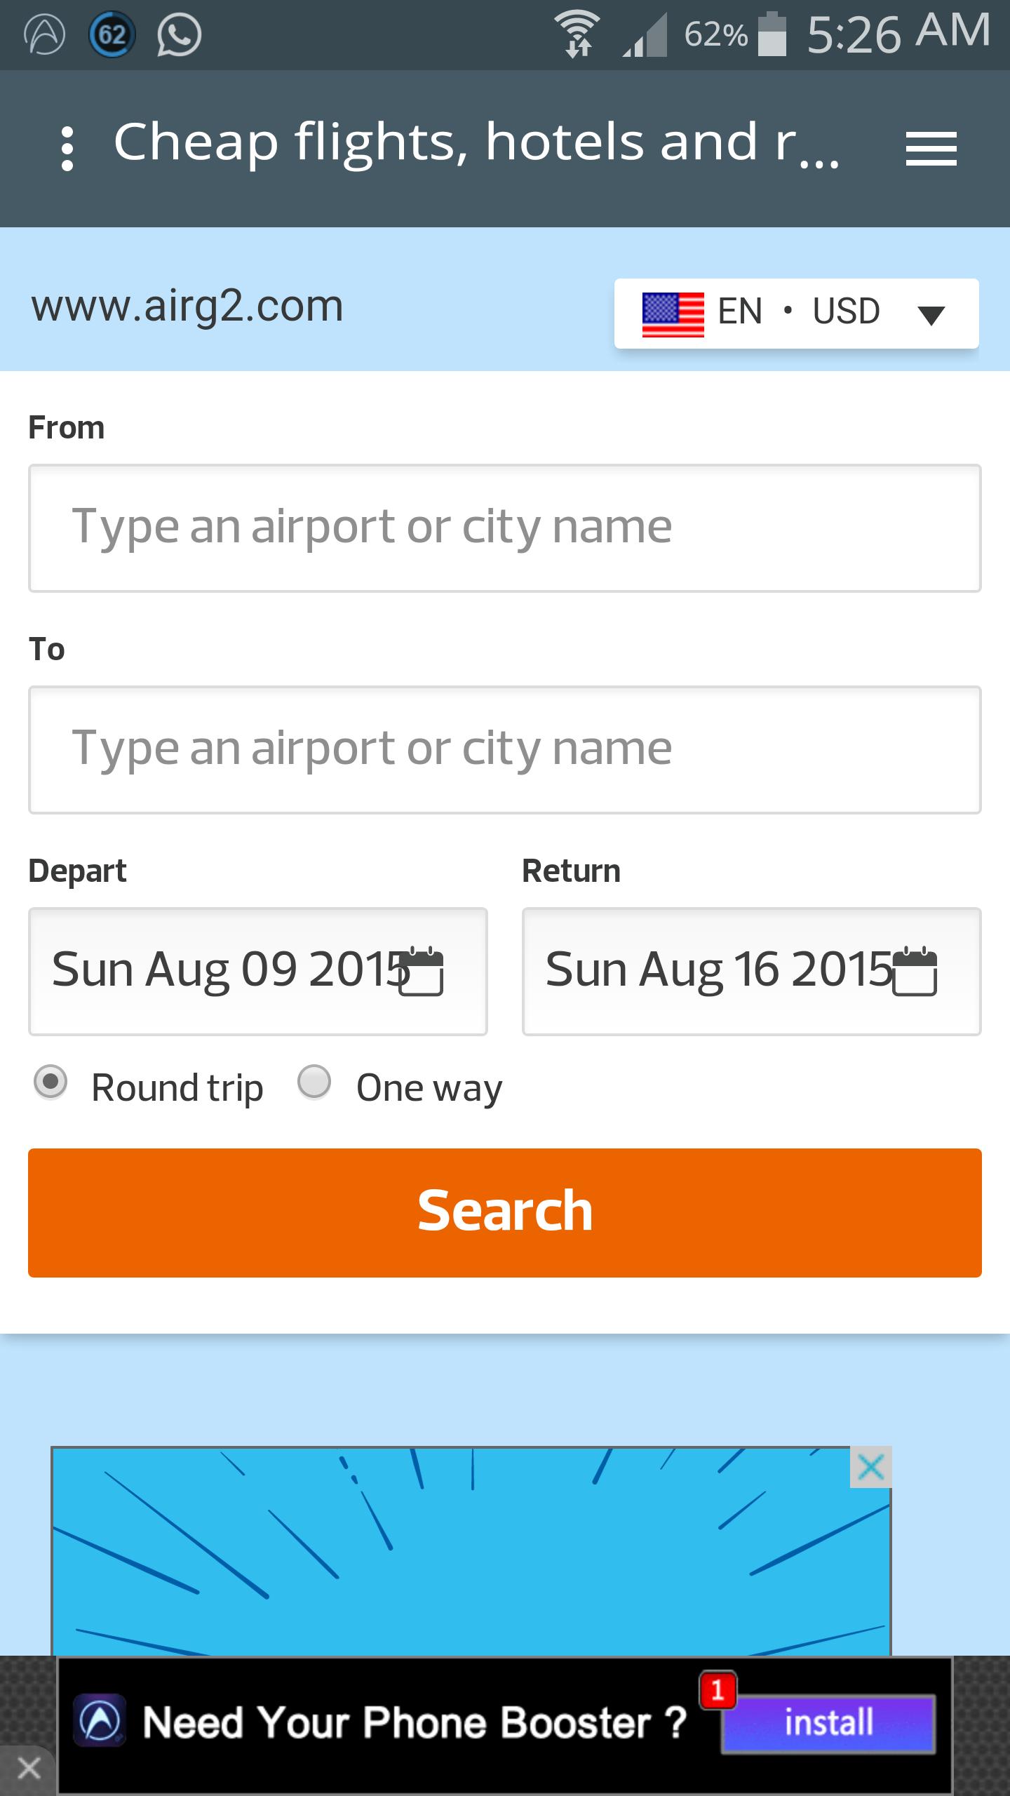Open the Return date picker field
Image resolution: width=1010 pixels, height=1796 pixels.
pyautogui.click(x=715, y=971)
